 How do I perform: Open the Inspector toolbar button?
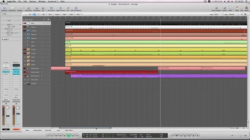pos(4,9)
